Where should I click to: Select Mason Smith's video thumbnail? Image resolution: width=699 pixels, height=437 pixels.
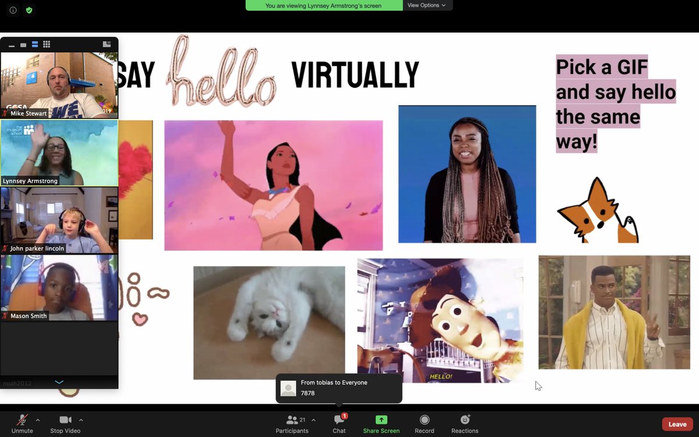coord(59,288)
